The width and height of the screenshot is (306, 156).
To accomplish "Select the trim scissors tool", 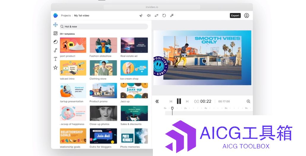I will click(x=141, y=16).
